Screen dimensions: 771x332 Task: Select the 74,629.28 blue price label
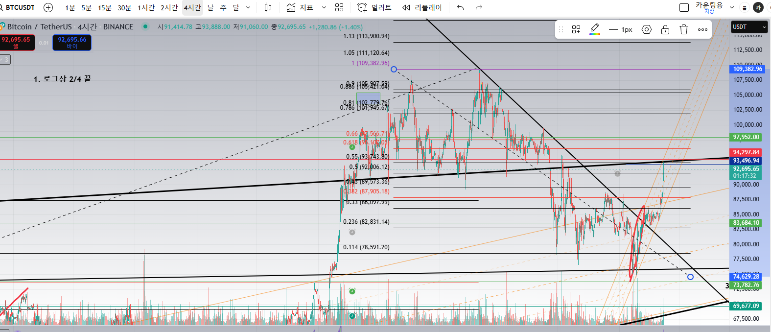[746, 277]
